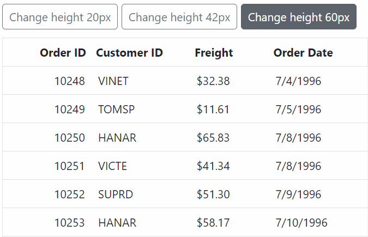This screenshot has width=368, height=237.
Task: Select Order ID 10253 cell
Action: tap(70, 223)
